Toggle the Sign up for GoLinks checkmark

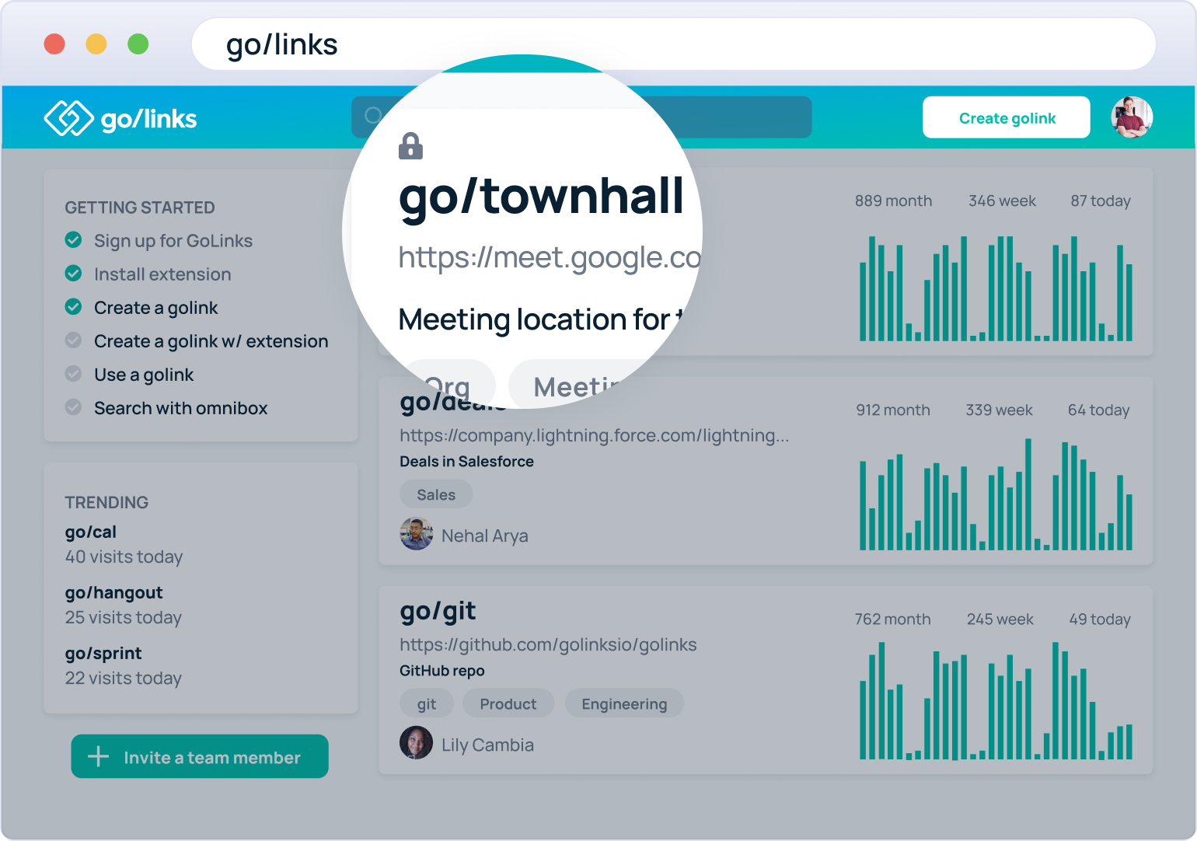pos(74,240)
